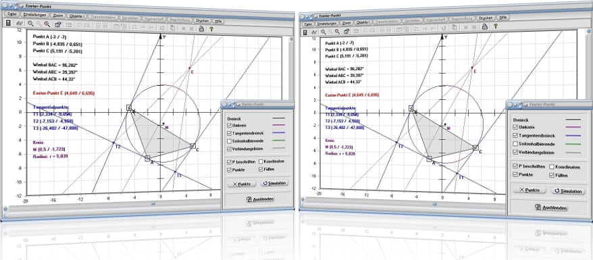This screenshot has height=260, width=593.
Task: Click the zoom-in magnifier icon in left toolbar
Action: pos(30,24)
